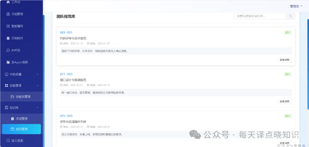Click calendar icon beside 发布：2025-03-12
Viewport: 309px width, 147px height.
(x=61, y=127)
